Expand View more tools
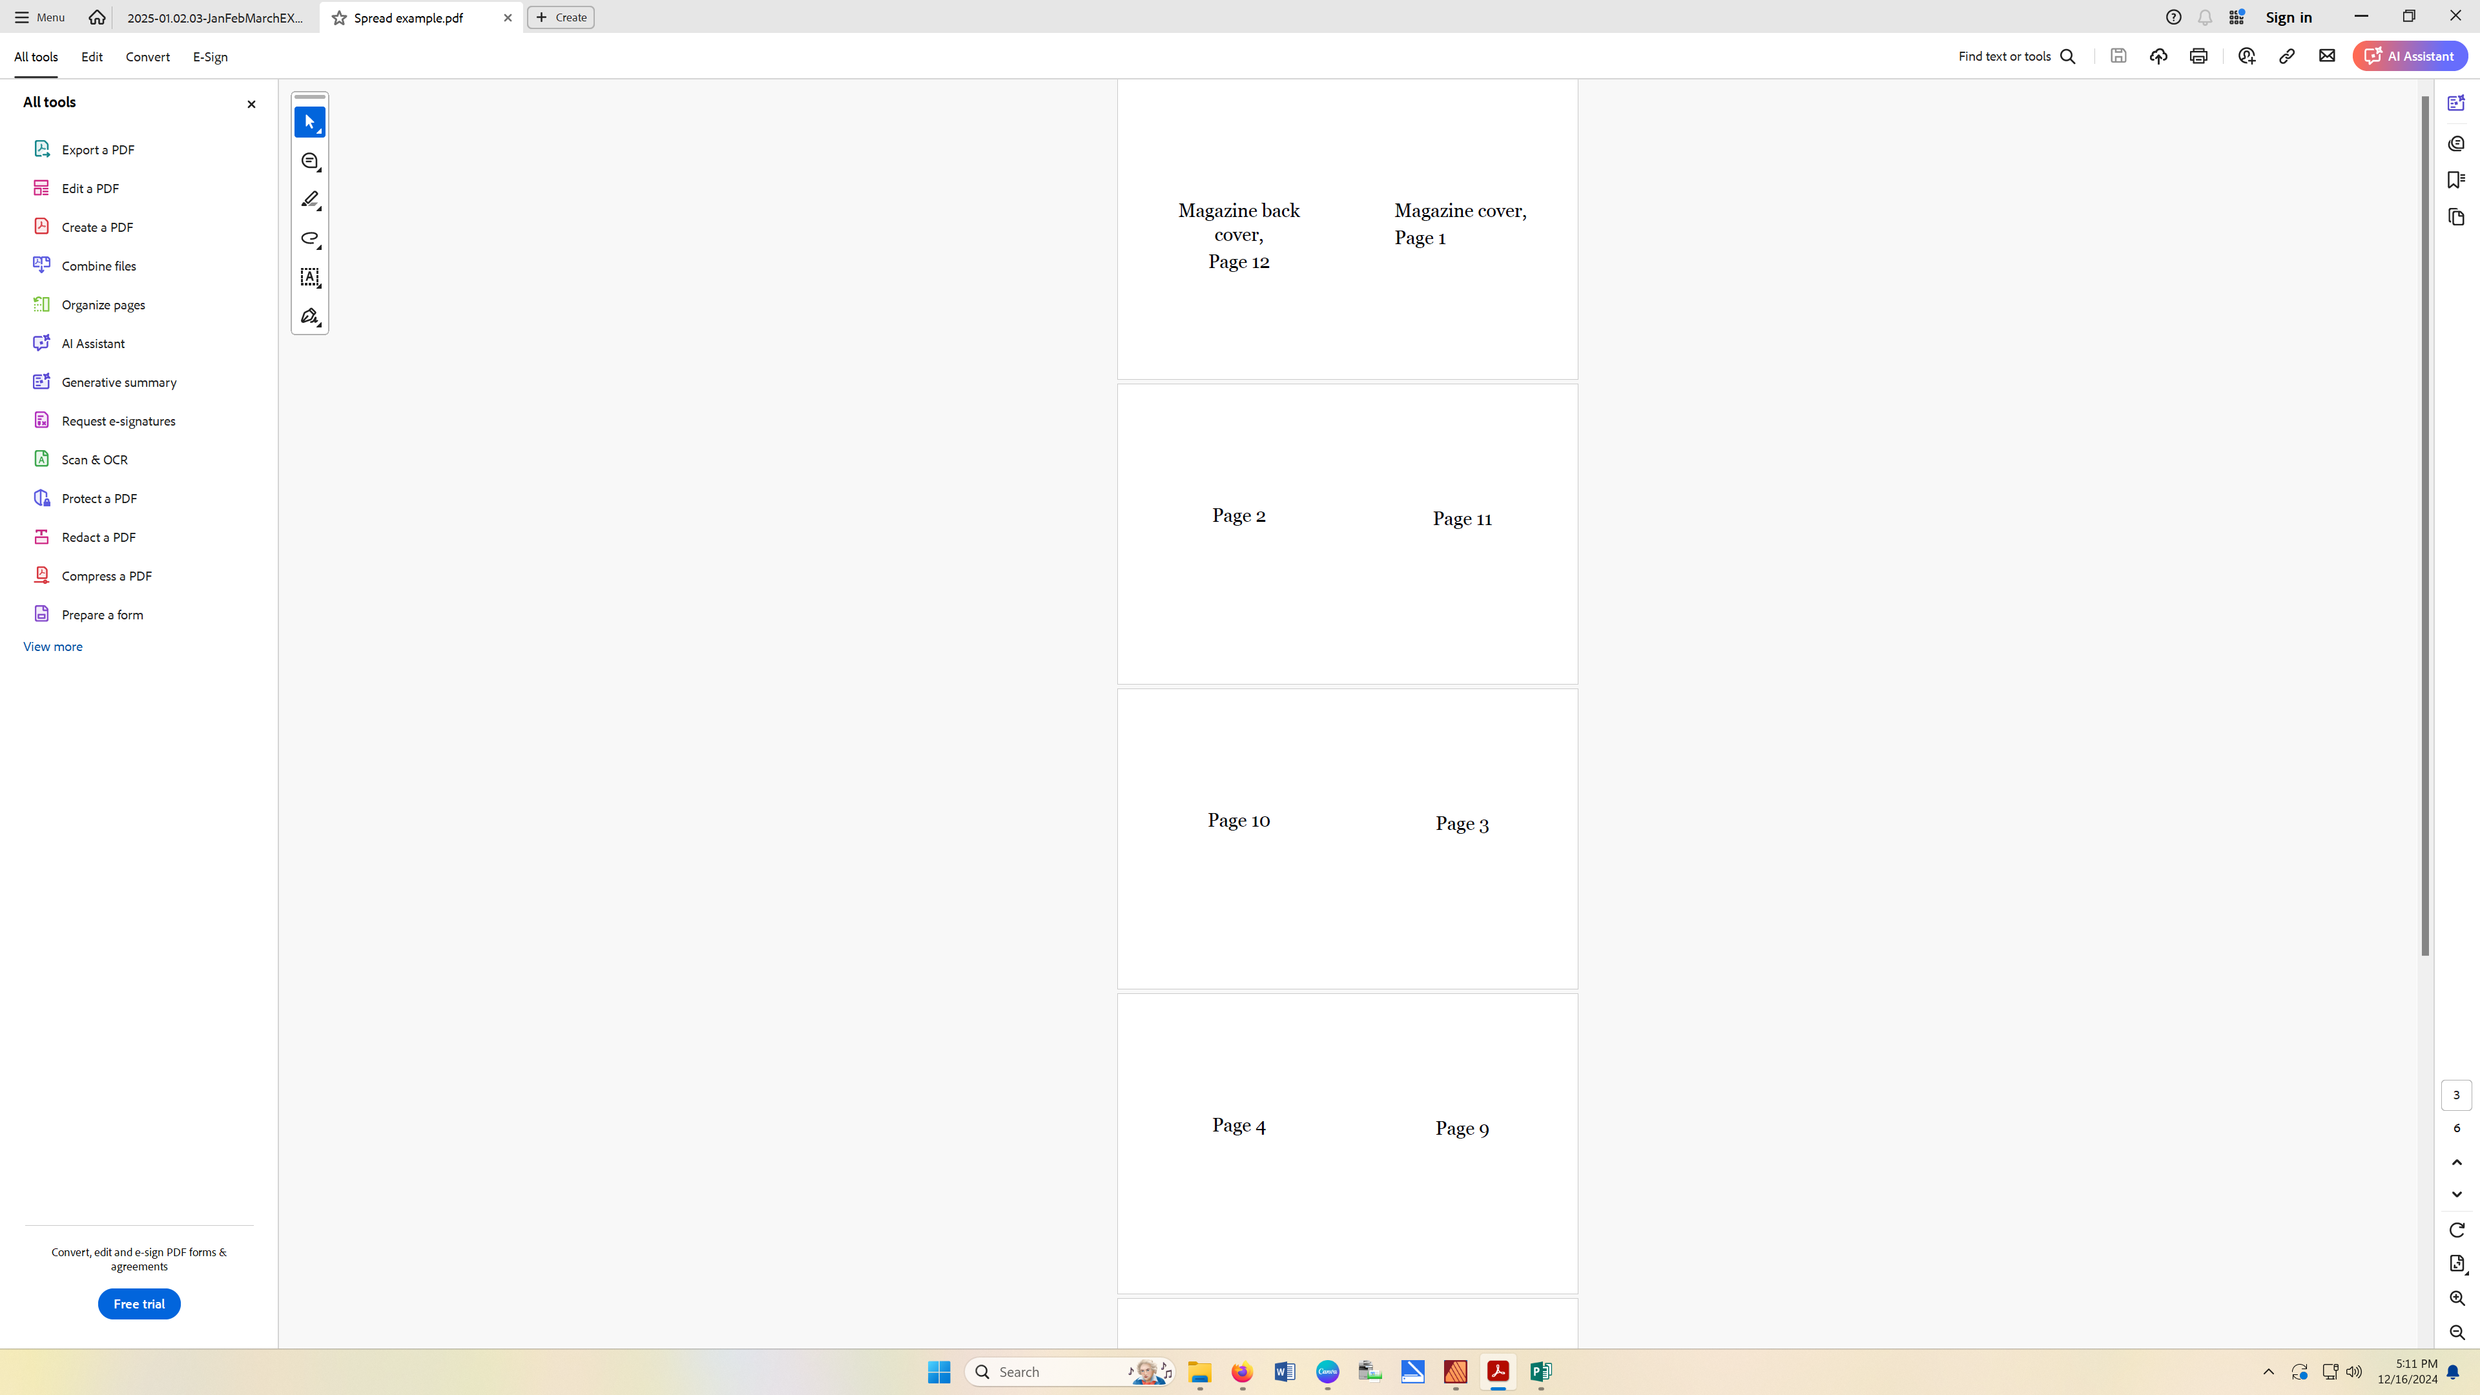2480x1395 pixels. pos(53,646)
